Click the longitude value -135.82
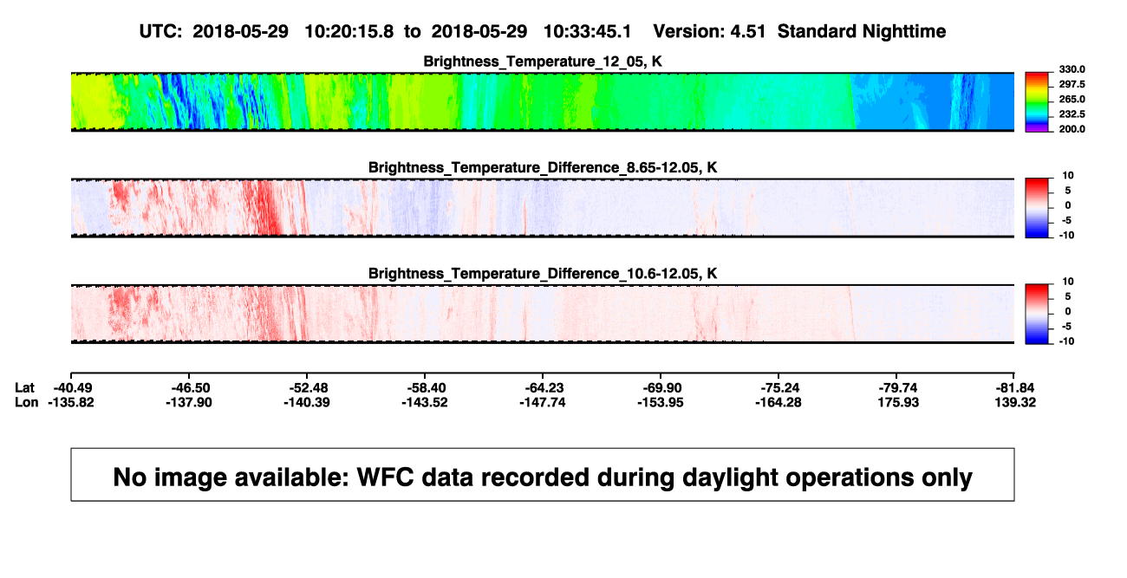Image resolution: width=1127 pixels, height=578 pixels. click(71, 402)
